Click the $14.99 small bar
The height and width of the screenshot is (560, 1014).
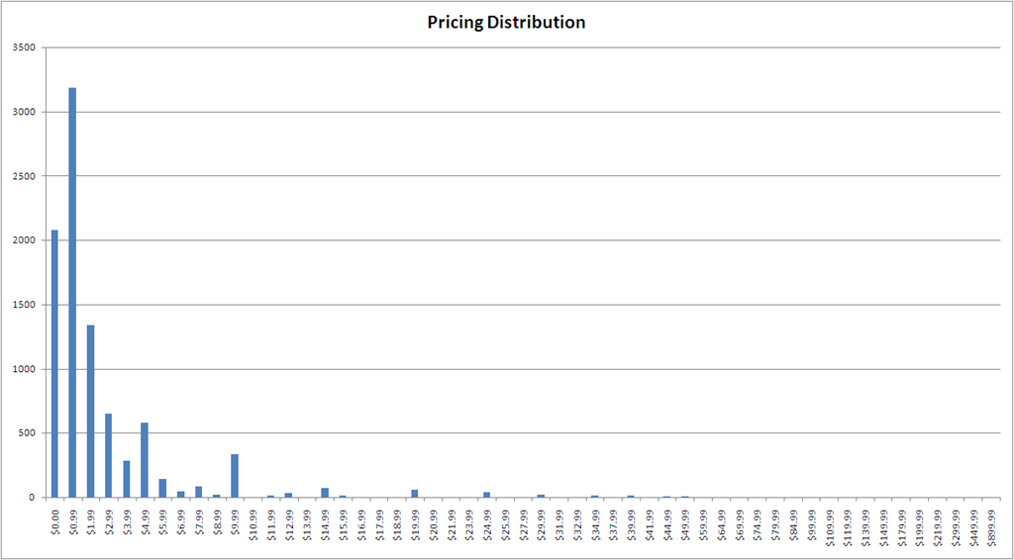point(325,493)
